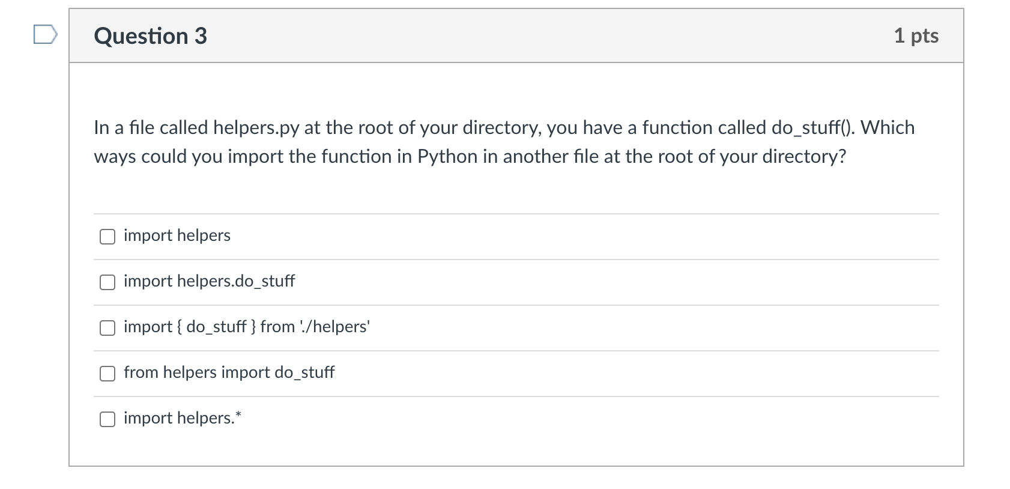Check the 'import helpers' checkbox

pyautogui.click(x=107, y=237)
